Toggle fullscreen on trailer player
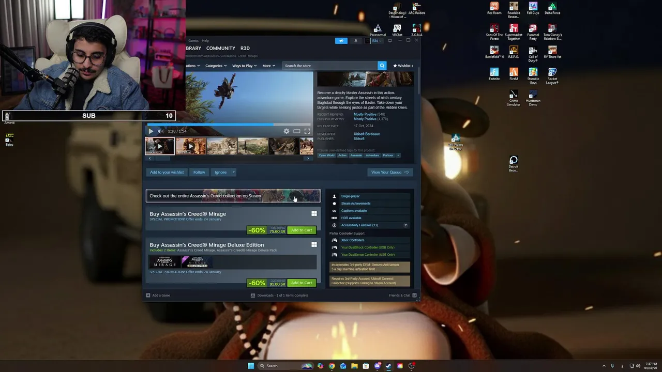Screen dimensions: 662x372 click(307, 131)
